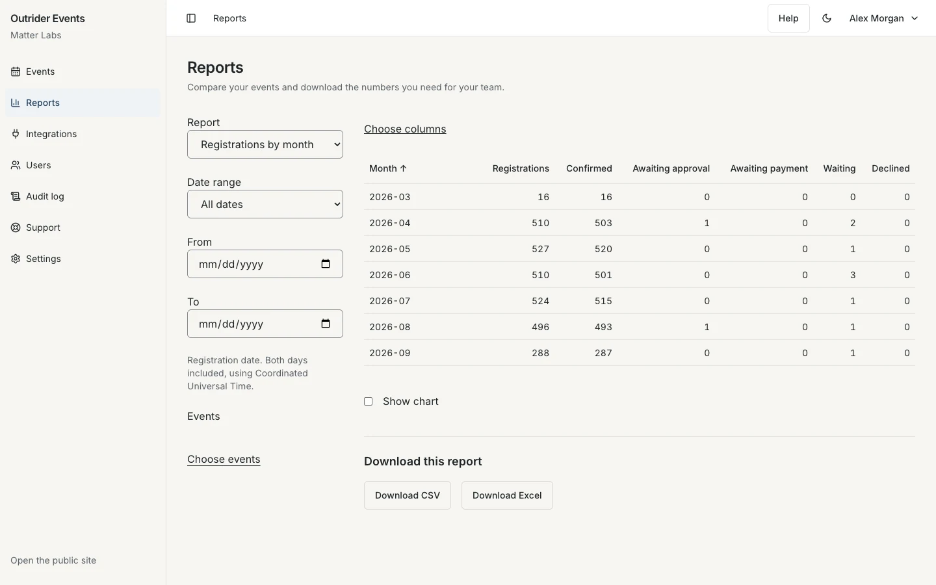Click the 515 confirmed value
Screen dimensions: 936x585
pos(603,301)
